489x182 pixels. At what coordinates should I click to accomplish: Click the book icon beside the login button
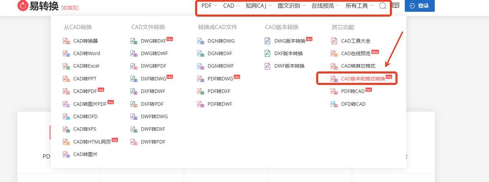coord(396,6)
